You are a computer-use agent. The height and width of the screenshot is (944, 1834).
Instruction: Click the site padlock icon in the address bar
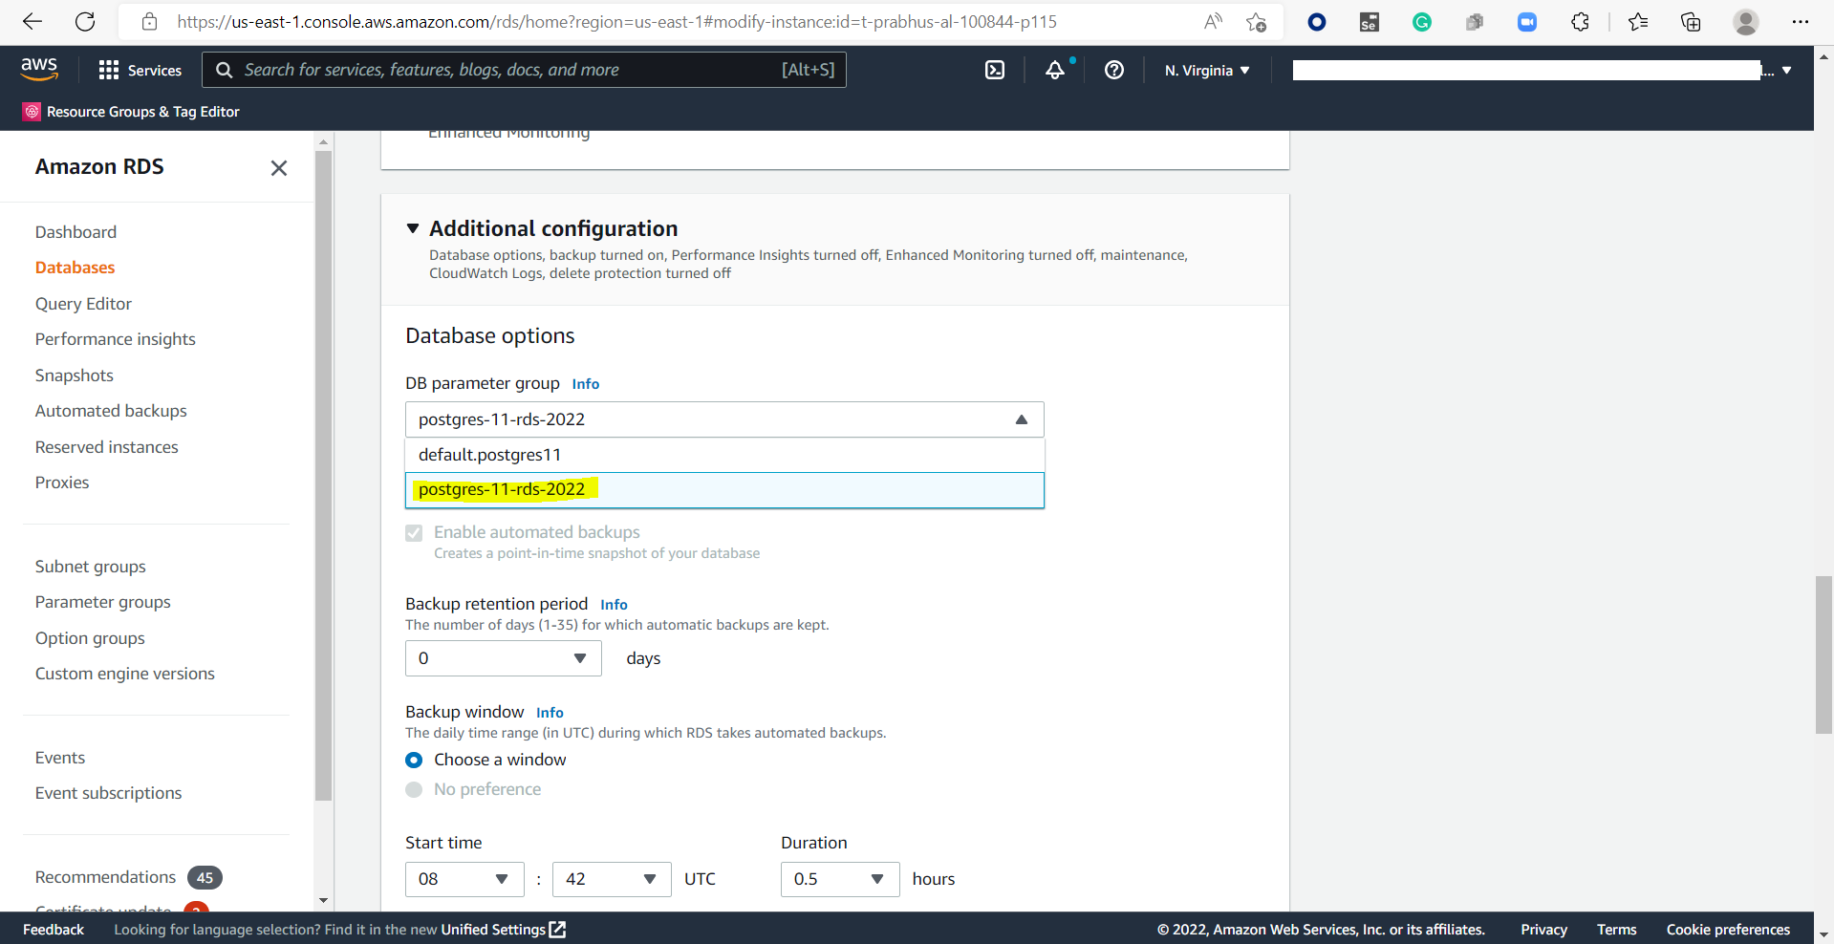[x=149, y=21]
